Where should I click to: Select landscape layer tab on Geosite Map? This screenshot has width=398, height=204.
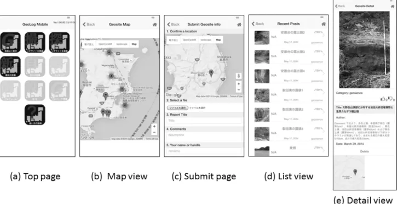122,44
